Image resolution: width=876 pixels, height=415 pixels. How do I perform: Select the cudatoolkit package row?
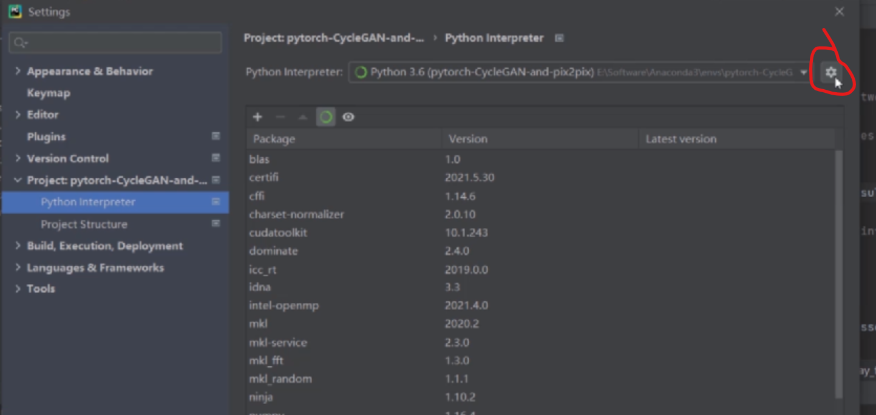[540, 232]
